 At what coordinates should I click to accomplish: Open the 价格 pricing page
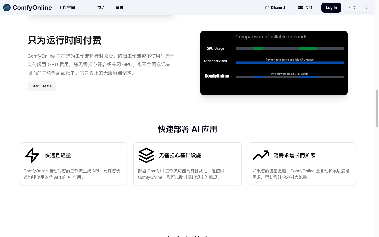click(119, 8)
